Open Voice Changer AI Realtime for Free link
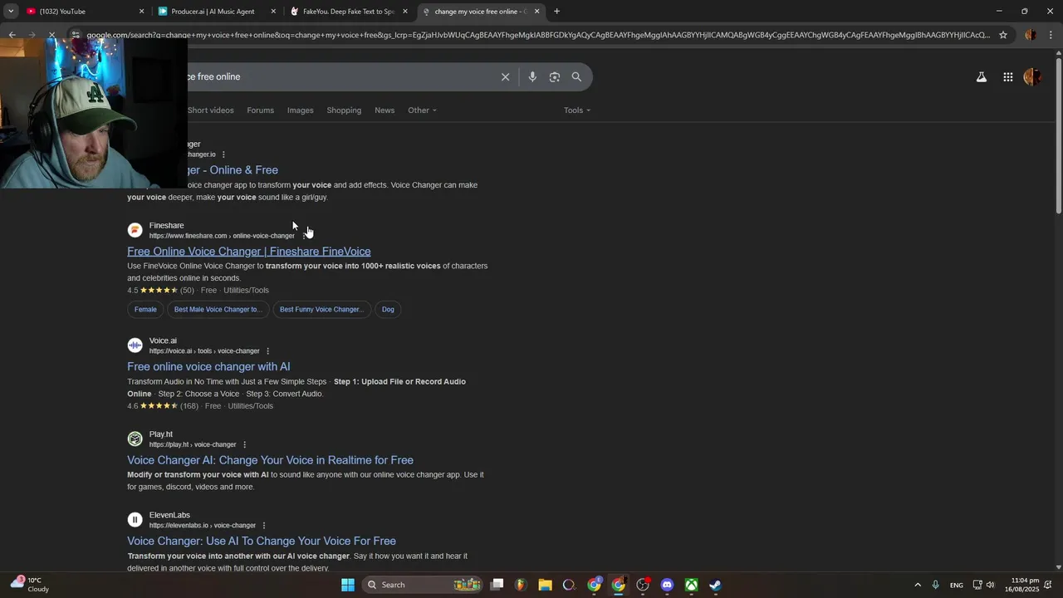This screenshot has height=598, width=1063. coord(270,460)
